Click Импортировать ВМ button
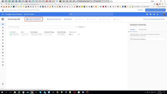167x94 pixels. (x=54, y=19)
